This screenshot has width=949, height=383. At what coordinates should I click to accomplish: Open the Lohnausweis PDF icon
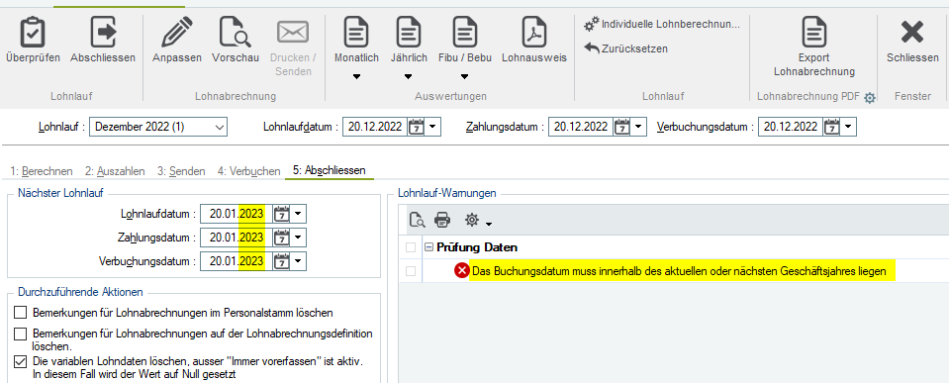(x=534, y=33)
